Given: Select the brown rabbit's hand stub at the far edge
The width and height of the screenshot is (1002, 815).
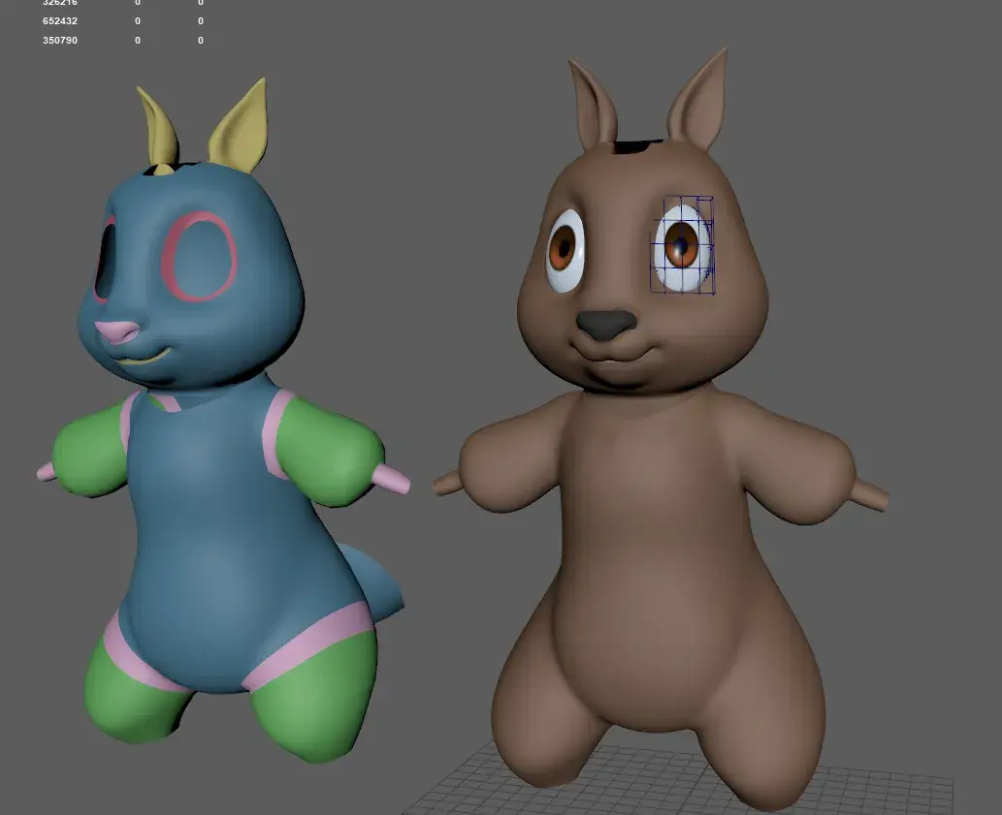Looking at the screenshot, I should tap(870, 495).
